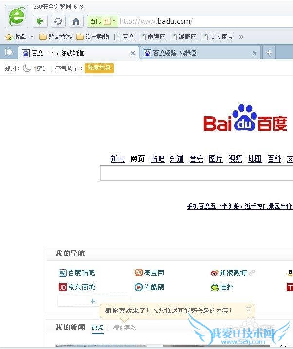Click the address bar with baidu.com URL

tap(205, 21)
